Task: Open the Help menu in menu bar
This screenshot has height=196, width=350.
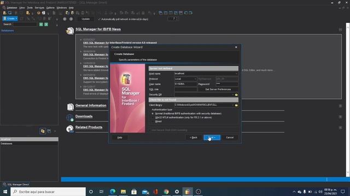Action: tap(71, 8)
